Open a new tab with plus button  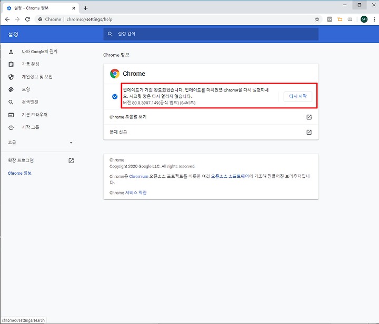pyautogui.click(x=86, y=8)
